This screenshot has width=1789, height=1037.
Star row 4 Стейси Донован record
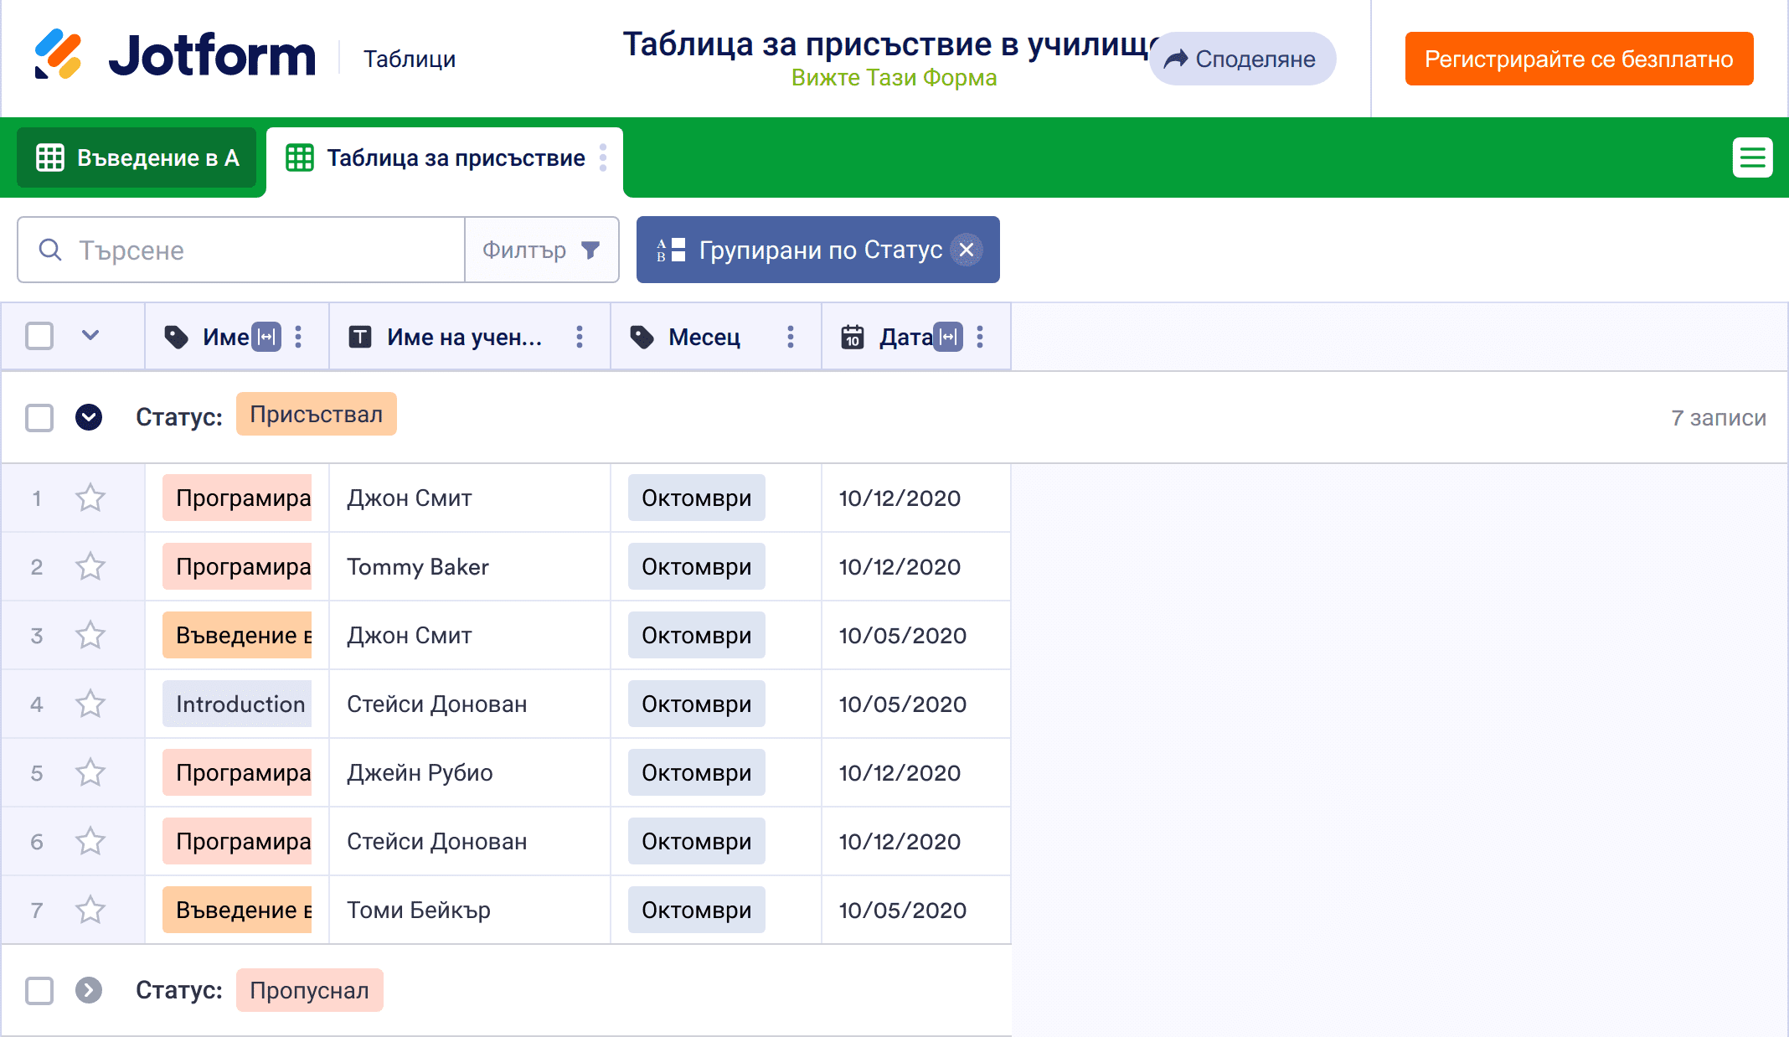[90, 704]
